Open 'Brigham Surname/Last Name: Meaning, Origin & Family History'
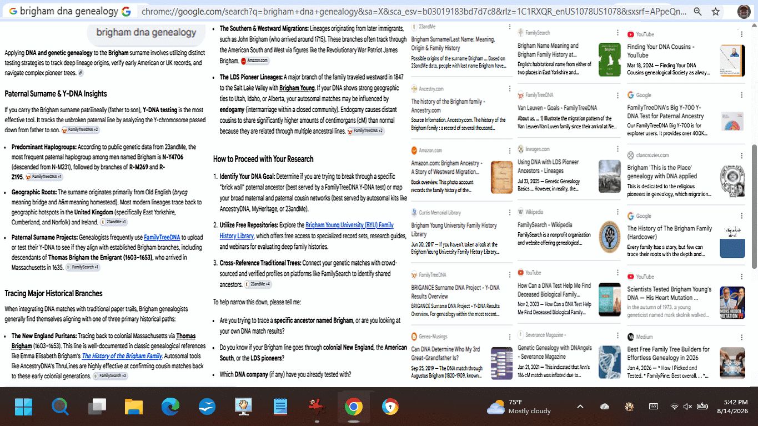Screen dimensions: 758x426 [x=453, y=43]
